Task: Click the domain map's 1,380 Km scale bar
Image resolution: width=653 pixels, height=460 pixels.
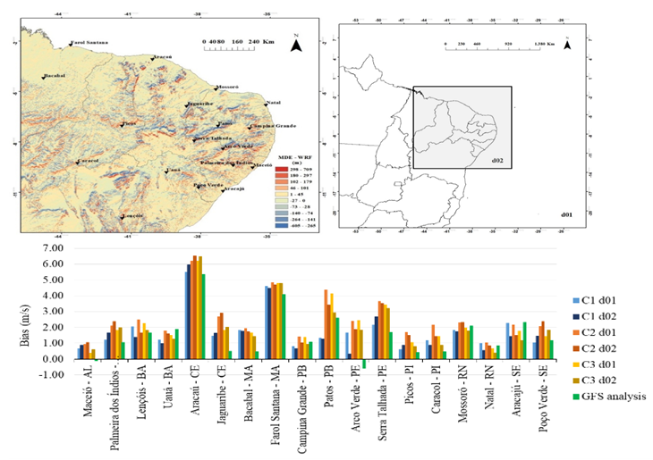Action: 493,48
